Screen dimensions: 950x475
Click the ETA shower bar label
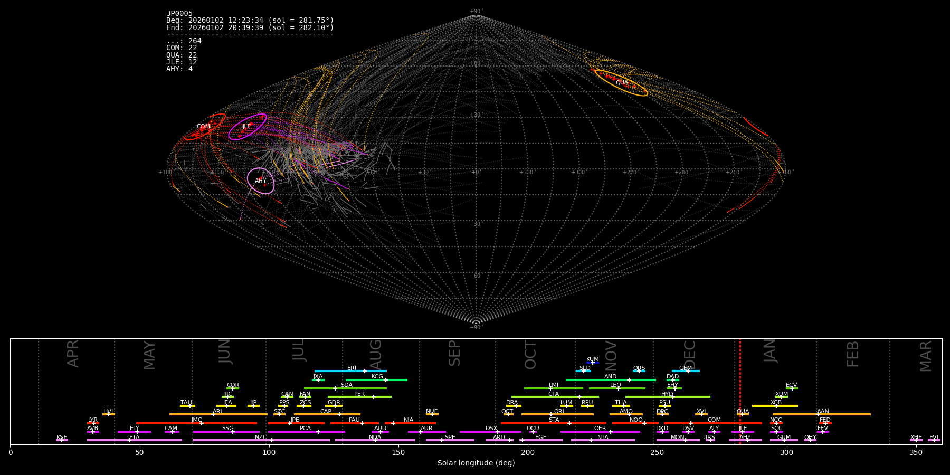point(135,438)
